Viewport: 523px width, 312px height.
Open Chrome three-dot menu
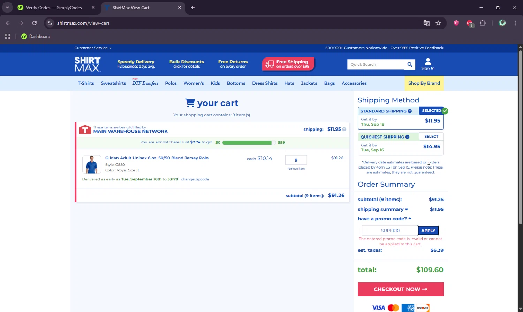click(x=515, y=23)
